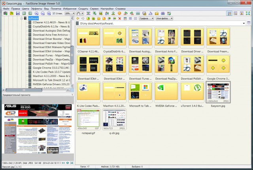Click the uTorrent 3.4.0 folder thumbnail
The image size is (253, 170).
192,92
